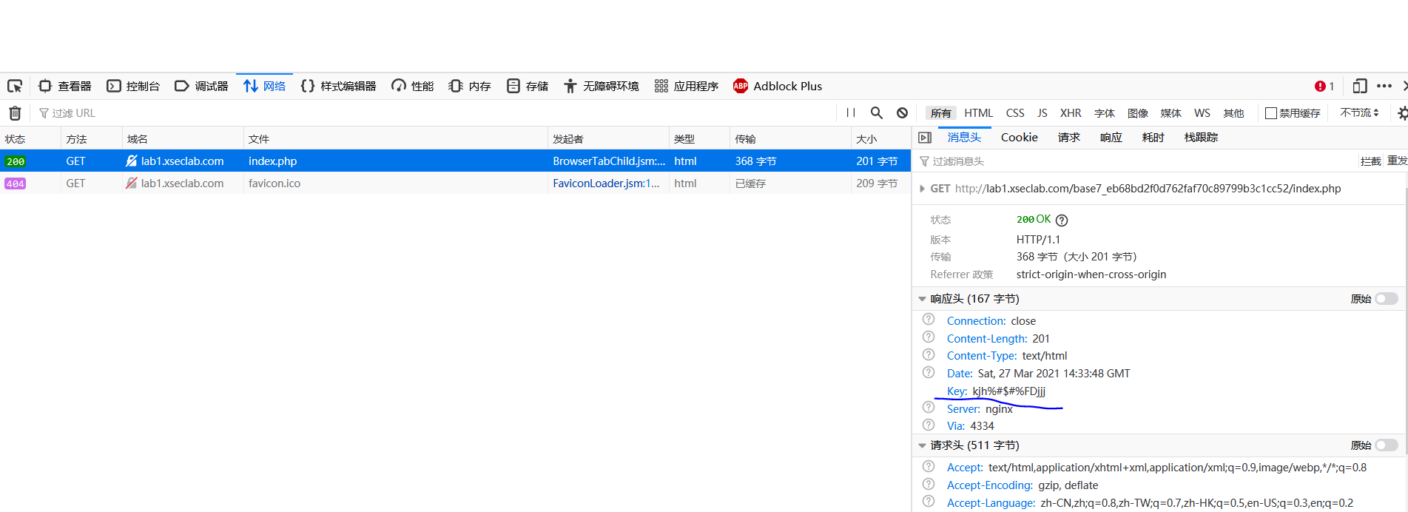Open the 调试器 debugger tab
1408x512 pixels.
pyautogui.click(x=201, y=86)
